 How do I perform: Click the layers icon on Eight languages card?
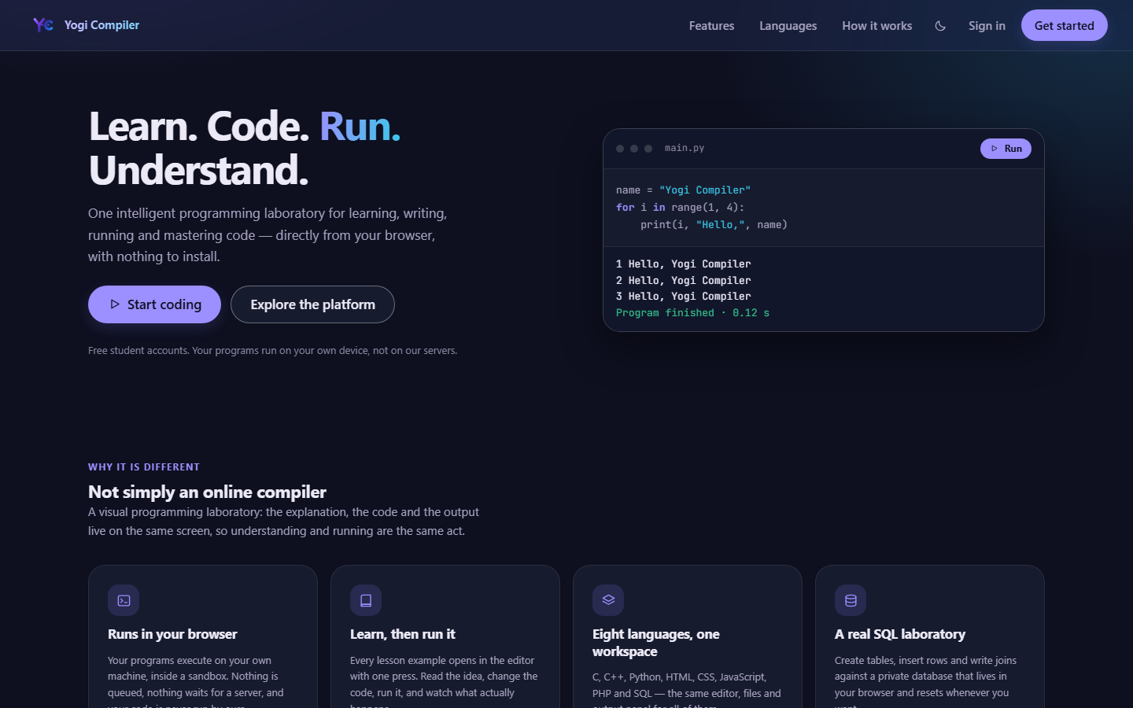608,600
